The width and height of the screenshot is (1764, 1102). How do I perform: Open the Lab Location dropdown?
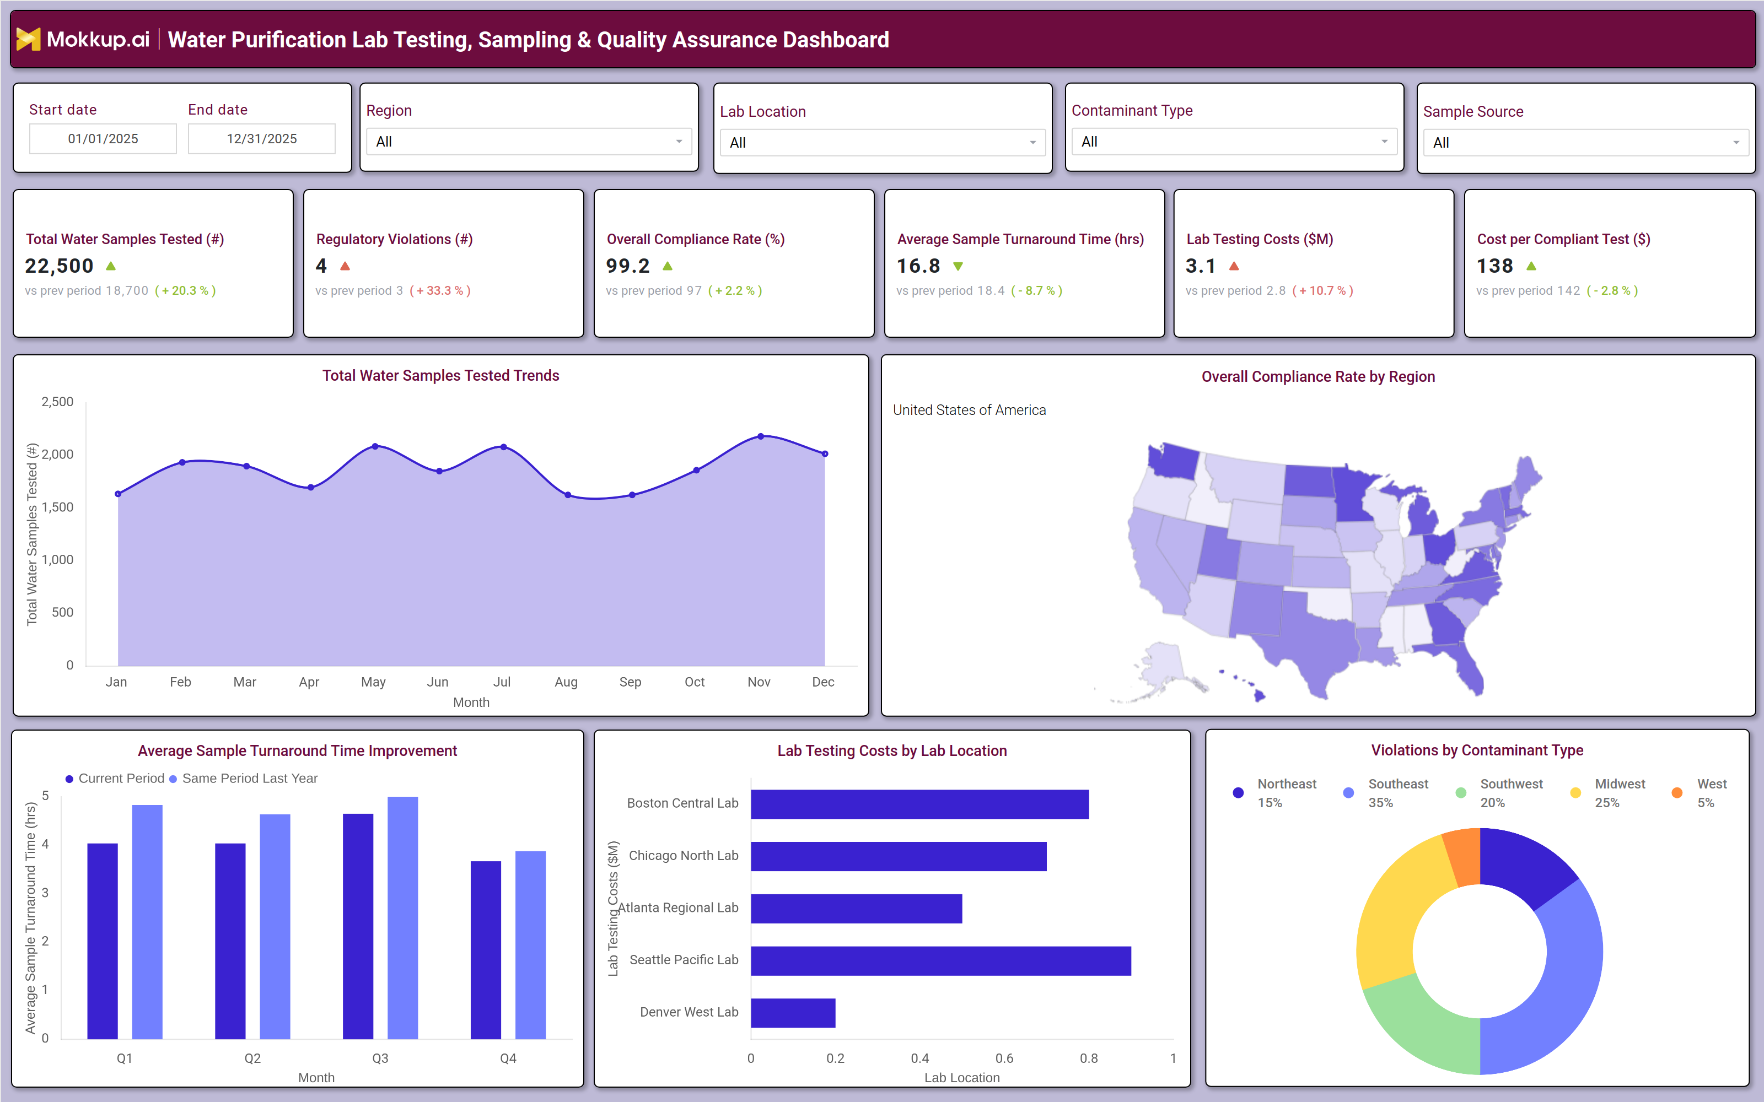coord(882,143)
